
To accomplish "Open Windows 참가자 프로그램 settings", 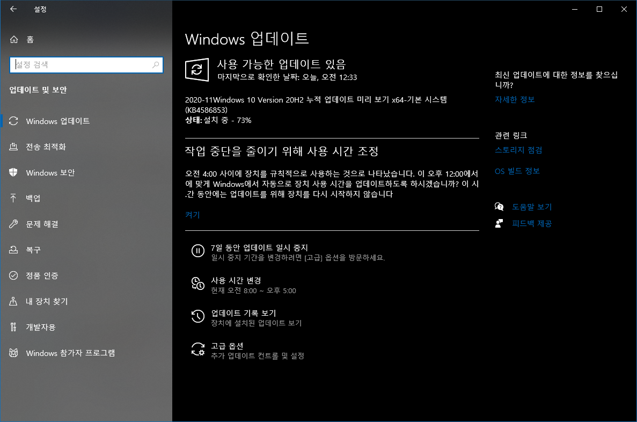I will pyautogui.click(x=86, y=353).
